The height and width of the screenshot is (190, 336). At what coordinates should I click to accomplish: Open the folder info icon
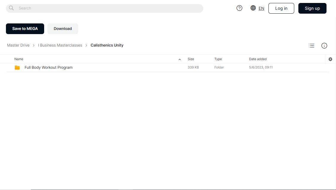click(324, 46)
